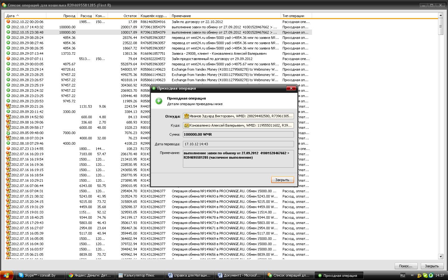The image size is (448, 280).
Task: Expand hidden system tray icons
Action: 413,275
